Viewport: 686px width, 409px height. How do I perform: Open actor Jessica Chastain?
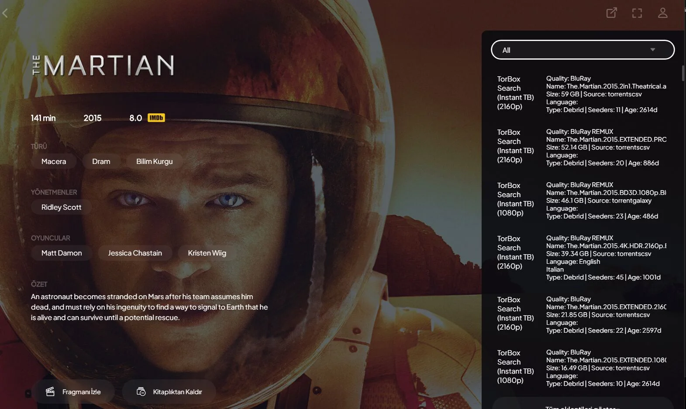click(x=135, y=253)
